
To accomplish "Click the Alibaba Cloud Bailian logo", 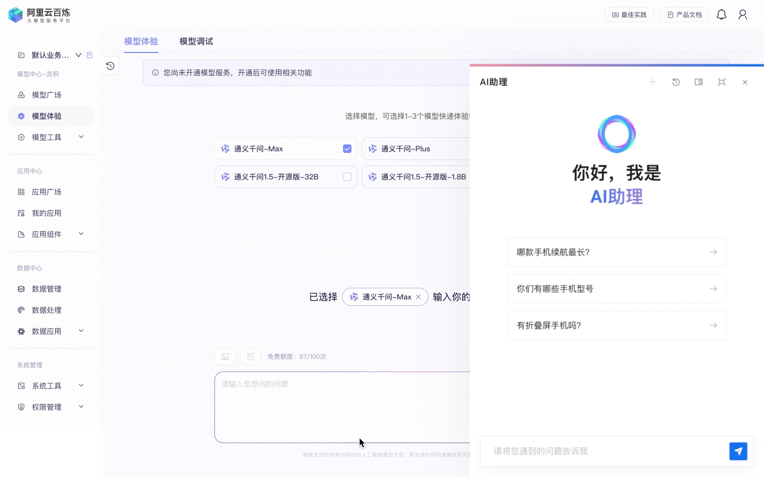I will click(x=39, y=15).
